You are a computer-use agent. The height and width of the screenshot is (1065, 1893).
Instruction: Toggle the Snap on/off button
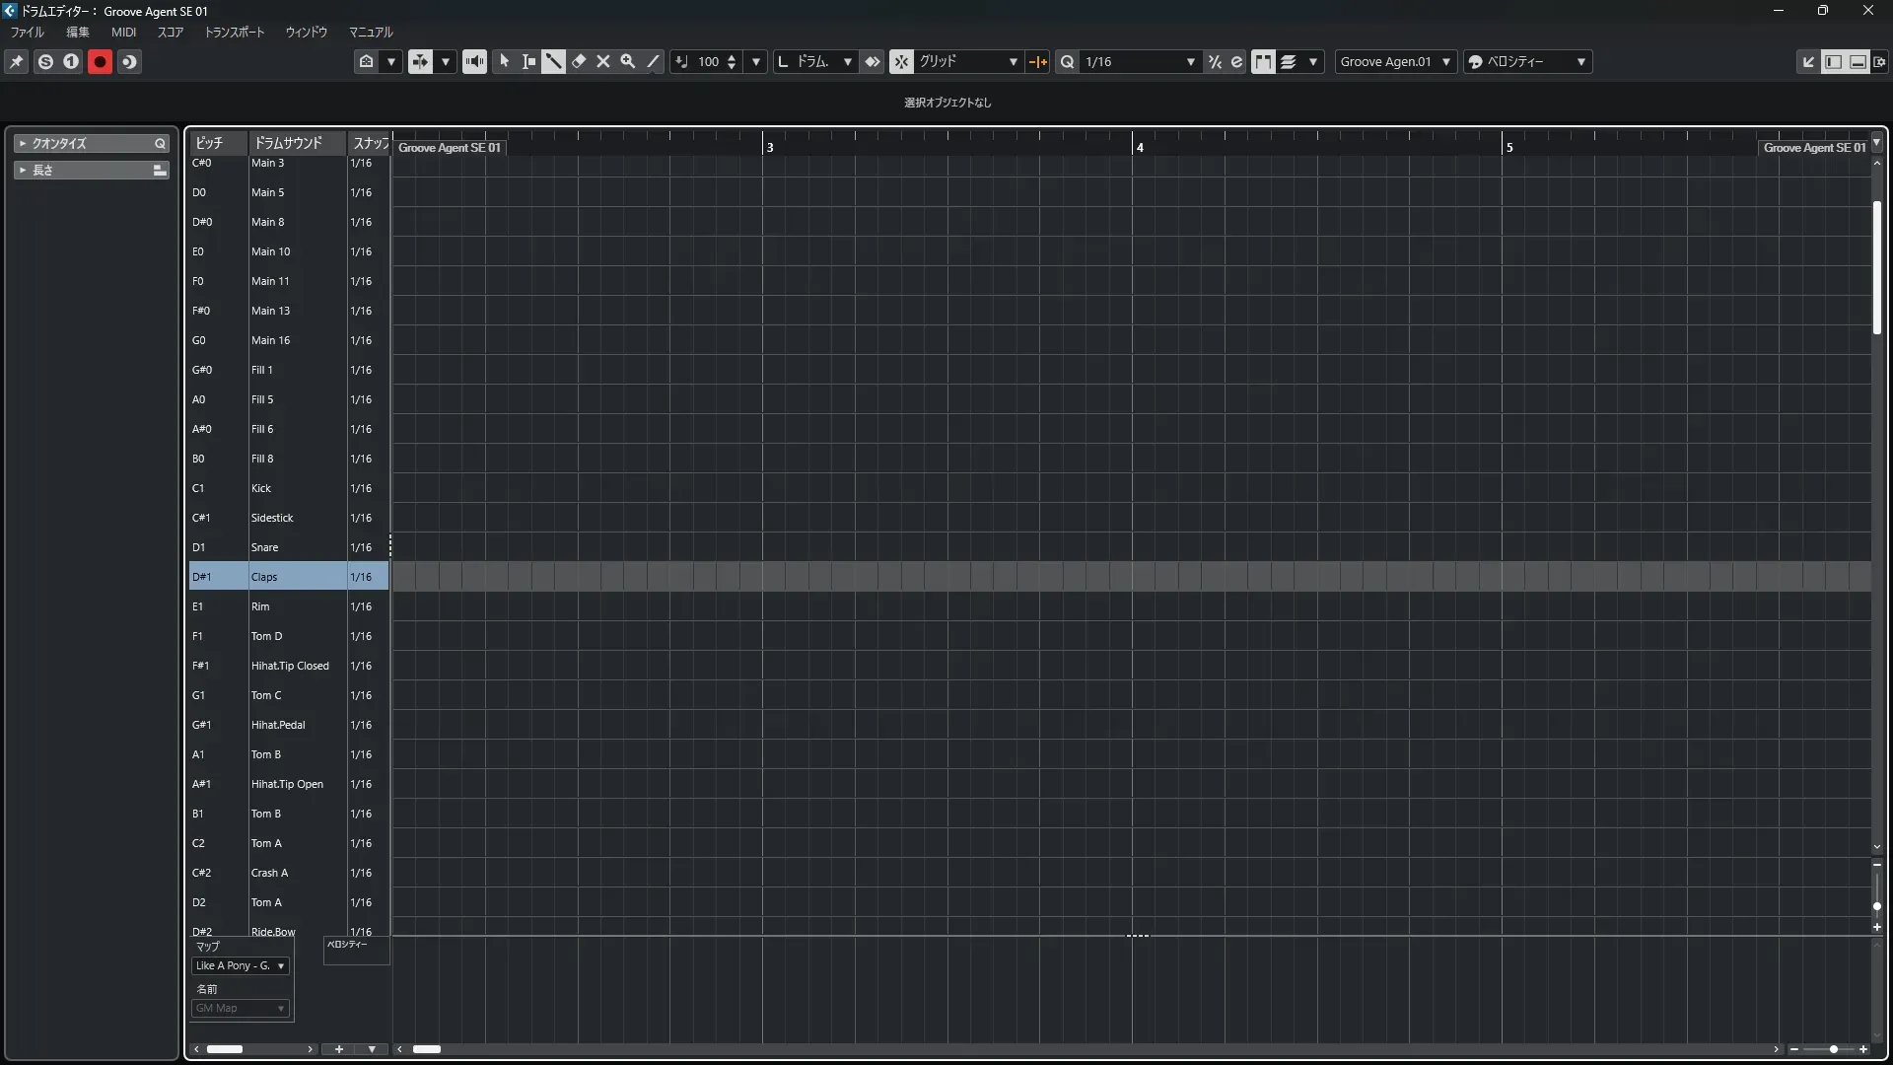901,61
